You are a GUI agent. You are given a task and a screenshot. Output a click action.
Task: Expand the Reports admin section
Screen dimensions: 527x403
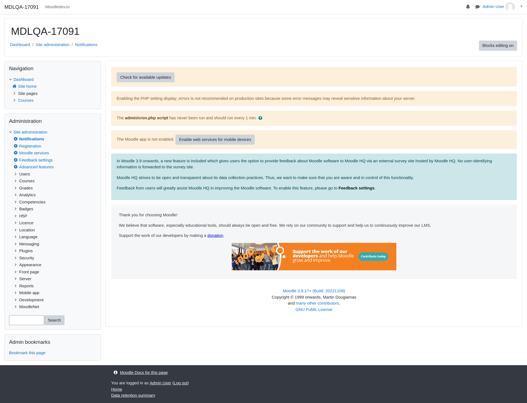(16, 286)
